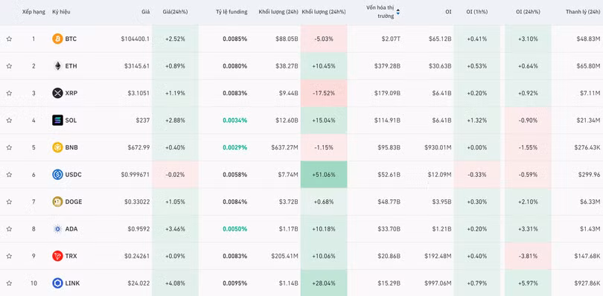
Task: Click SOL funding rate 0.0034%
Action: 235,120
